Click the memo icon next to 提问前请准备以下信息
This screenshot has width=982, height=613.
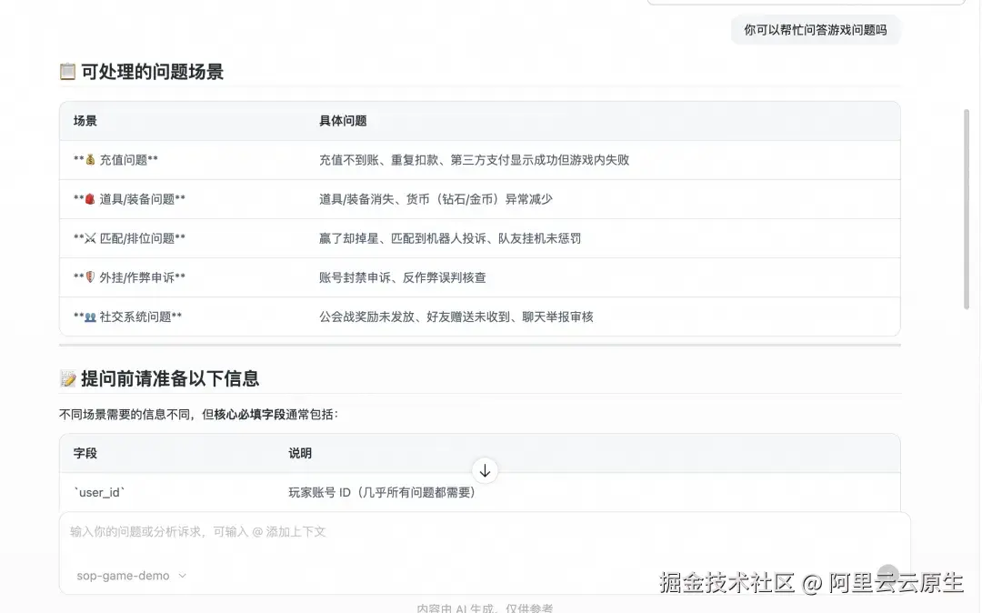tap(67, 378)
